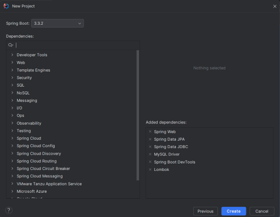This screenshot has width=280, height=217.
Task: Open the help question mark icon
Action: click(x=9, y=210)
